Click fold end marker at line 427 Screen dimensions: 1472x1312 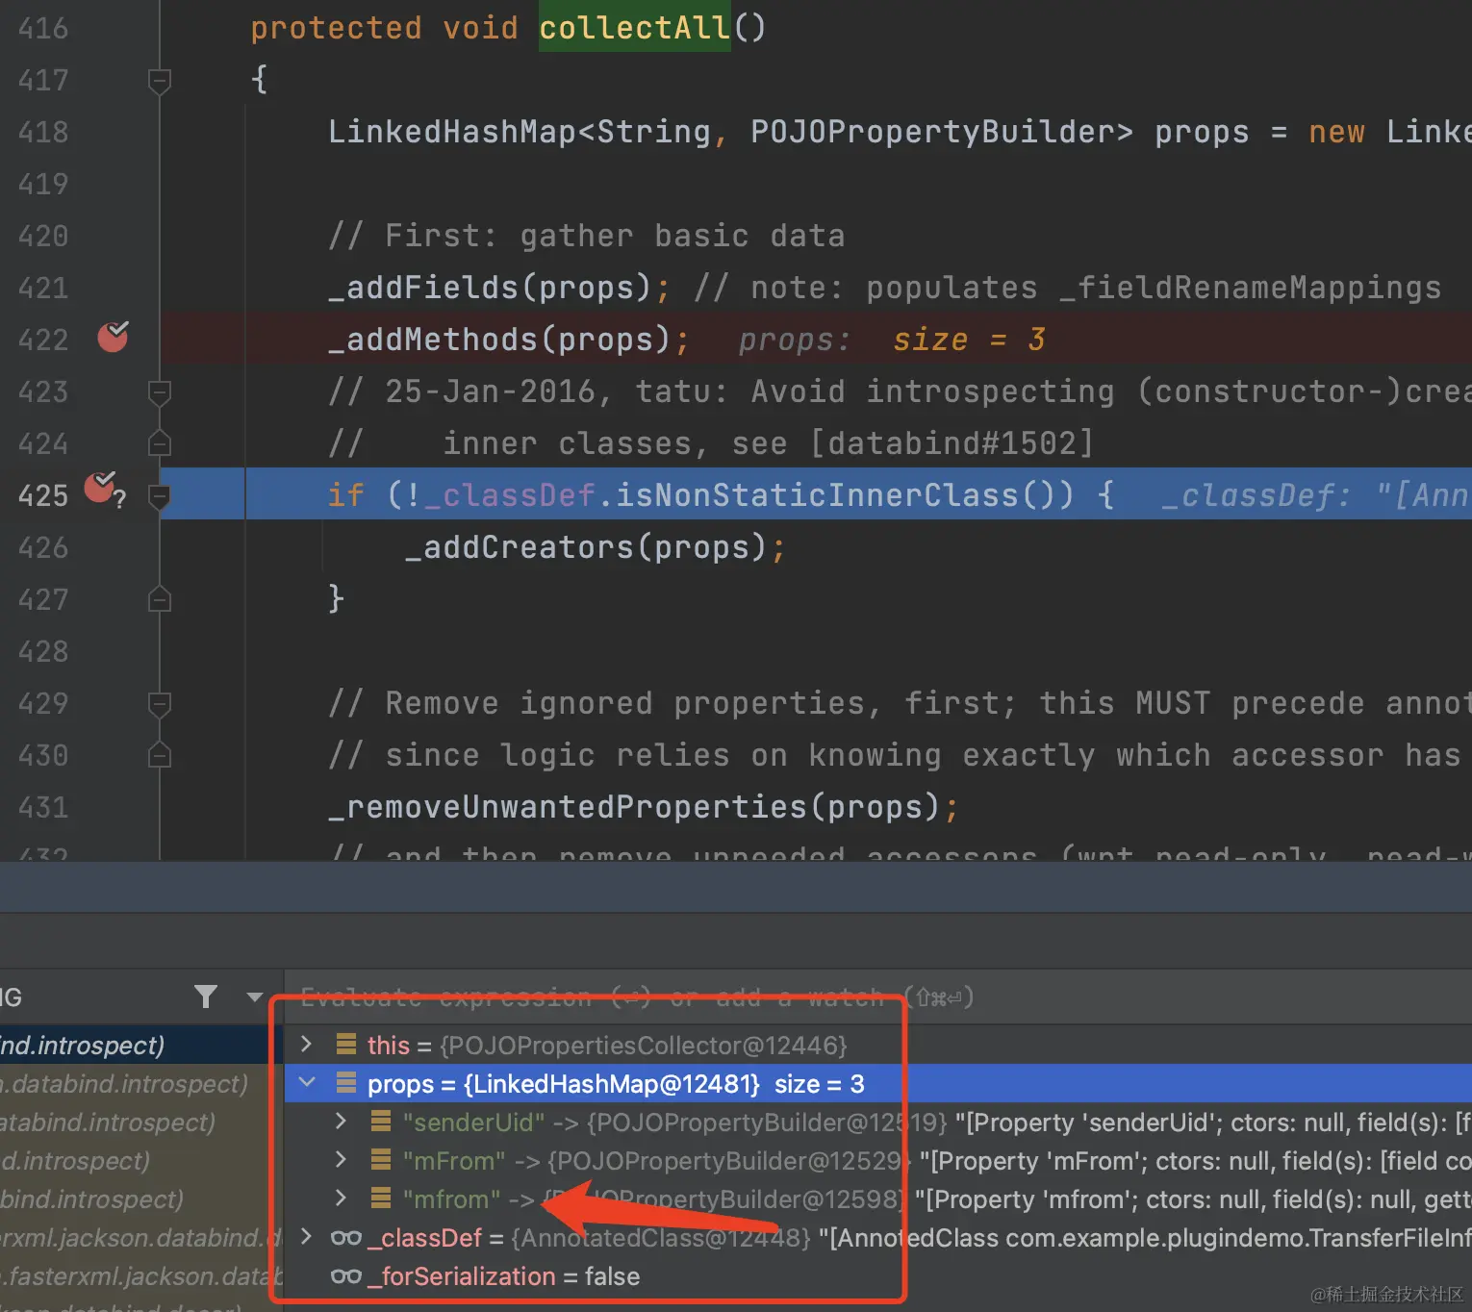click(x=160, y=600)
